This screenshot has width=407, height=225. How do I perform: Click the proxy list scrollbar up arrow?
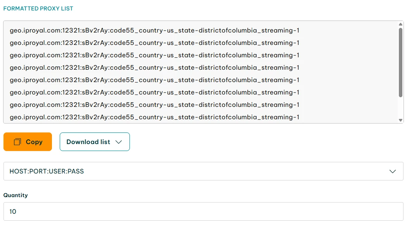(x=400, y=24)
